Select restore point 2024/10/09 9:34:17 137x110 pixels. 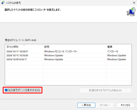pos(68,59)
